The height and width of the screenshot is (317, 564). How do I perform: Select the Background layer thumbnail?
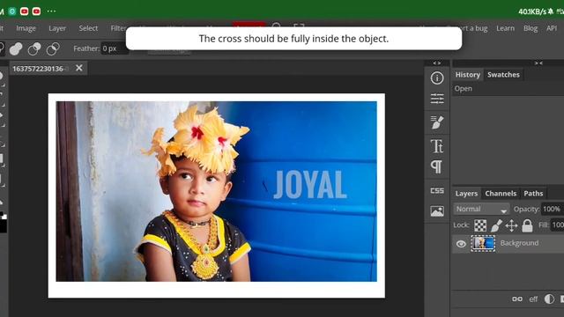pos(483,243)
